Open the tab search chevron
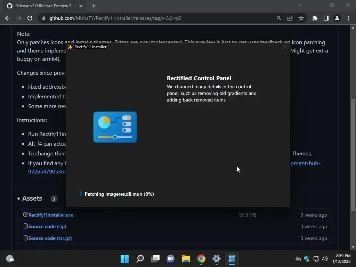This screenshot has width=356, height=267. [x=300, y=5]
